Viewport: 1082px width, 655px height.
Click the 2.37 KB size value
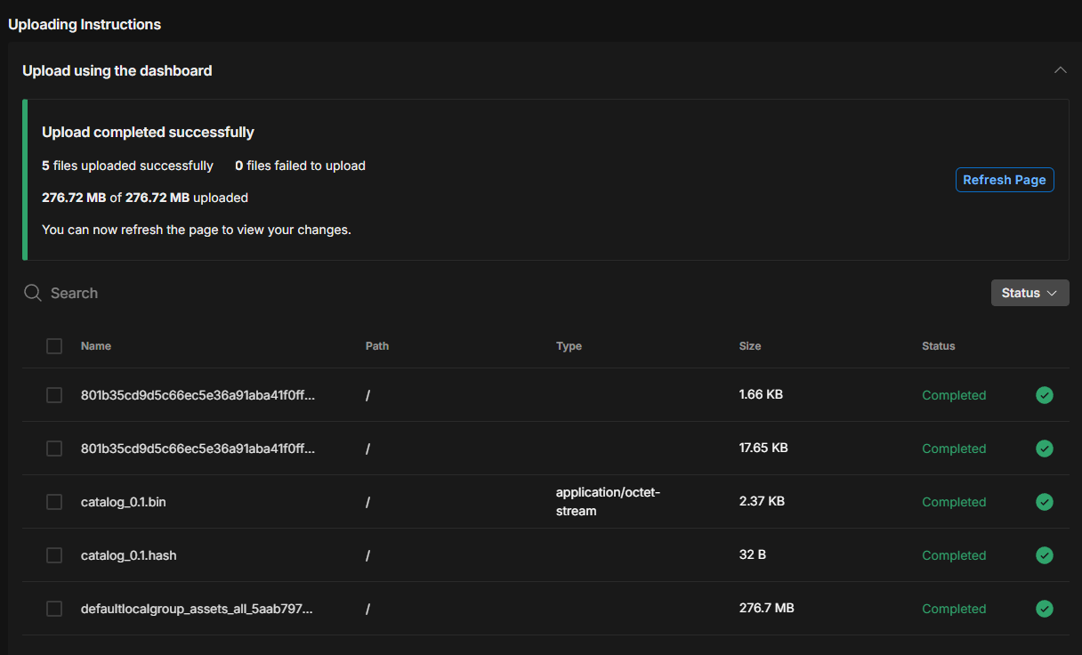(x=762, y=501)
